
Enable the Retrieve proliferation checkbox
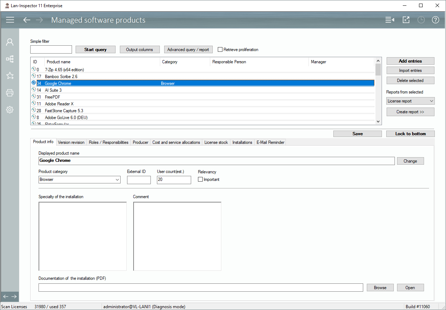tap(220, 50)
